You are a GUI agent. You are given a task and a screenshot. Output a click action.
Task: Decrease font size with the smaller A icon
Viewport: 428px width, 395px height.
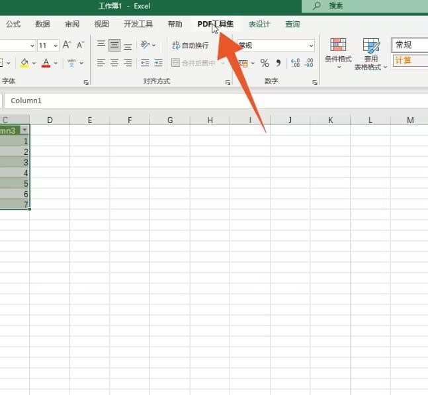(80, 45)
